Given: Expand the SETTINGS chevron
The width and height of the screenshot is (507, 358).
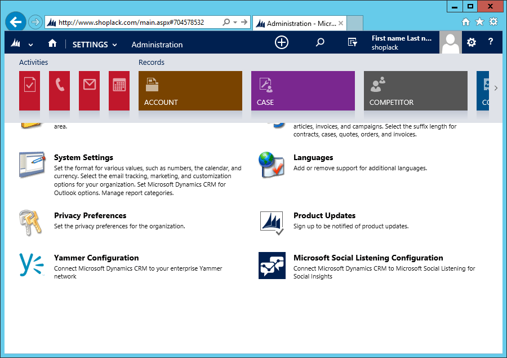Looking at the screenshot, I should click(x=114, y=45).
